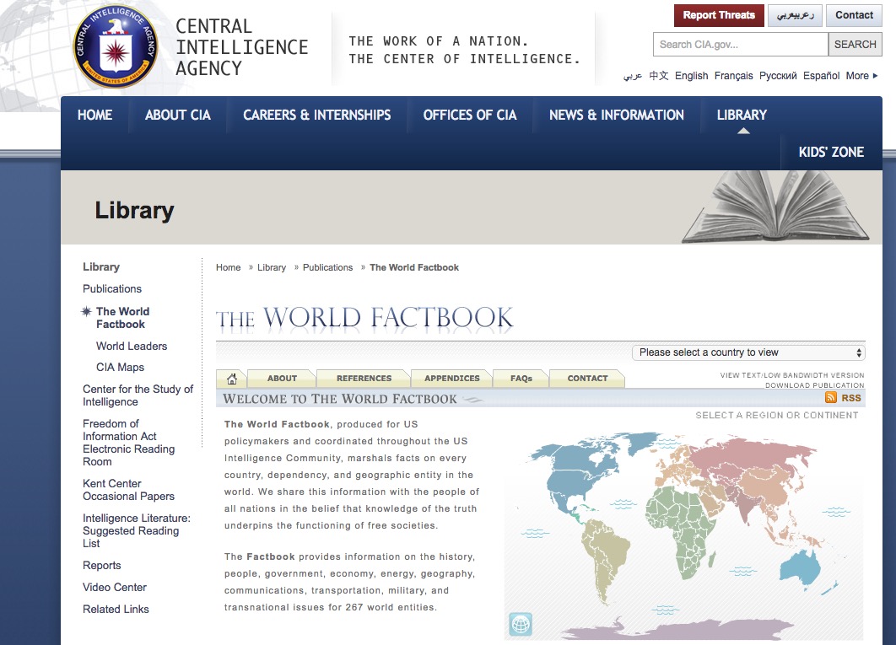This screenshot has width=896, height=645.
Task: Open the FAQs tab
Action: [521, 379]
